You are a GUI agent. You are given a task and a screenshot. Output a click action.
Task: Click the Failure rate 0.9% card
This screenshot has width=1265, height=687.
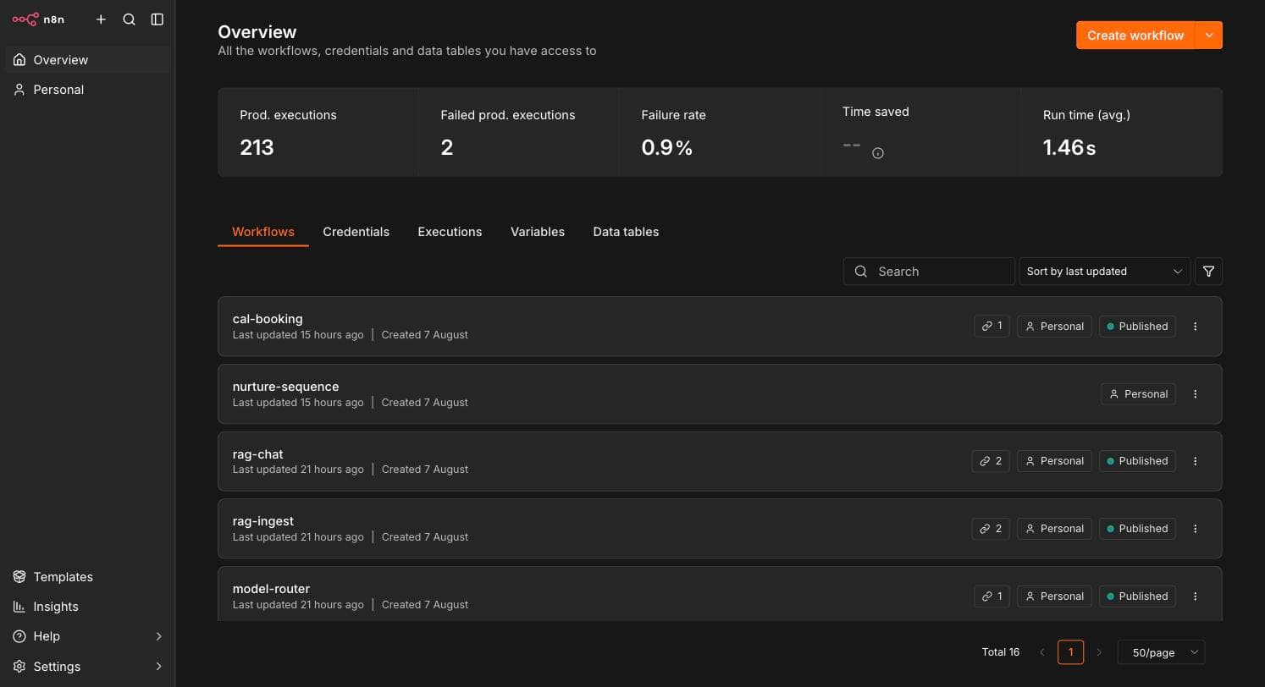point(720,133)
